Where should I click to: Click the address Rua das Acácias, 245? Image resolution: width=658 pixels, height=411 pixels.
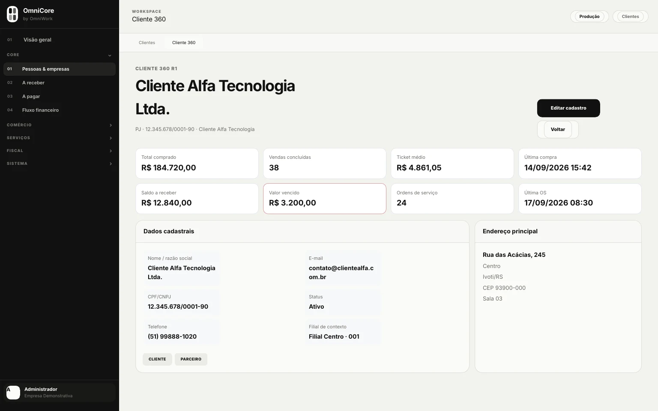click(x=514, y=255)
